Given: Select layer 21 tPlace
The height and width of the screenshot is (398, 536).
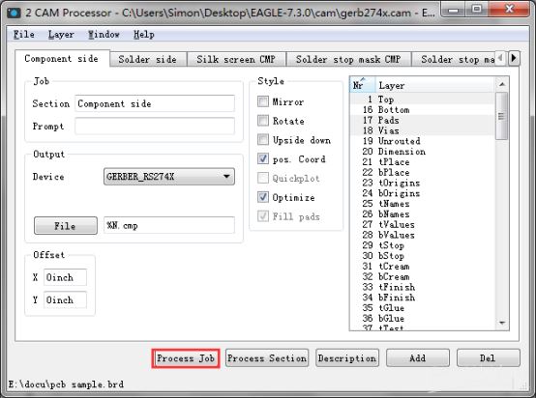Looking at the screenshot, I should tap(423, 161).
